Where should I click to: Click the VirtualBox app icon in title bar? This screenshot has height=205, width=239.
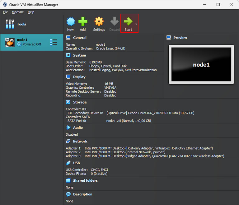[x=5, y=5]
